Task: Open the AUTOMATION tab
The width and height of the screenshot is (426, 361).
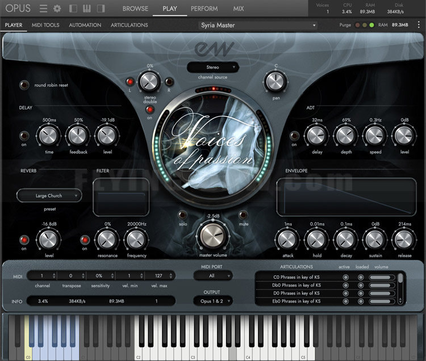Action: coord(85,25)
